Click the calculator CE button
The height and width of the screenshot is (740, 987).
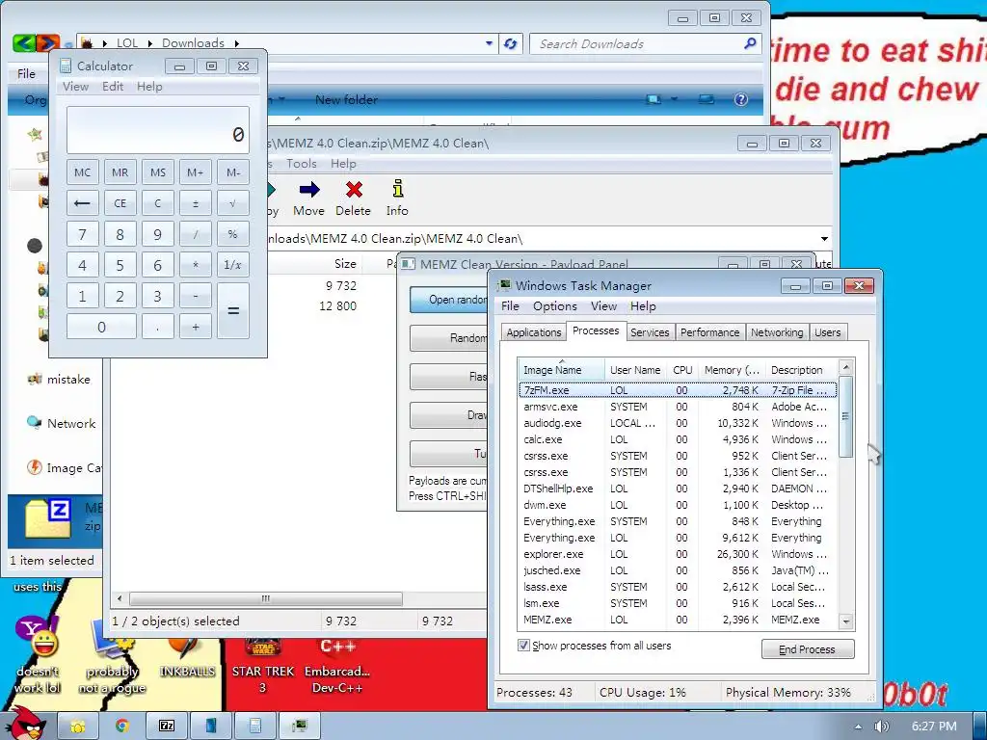(120, 203)
